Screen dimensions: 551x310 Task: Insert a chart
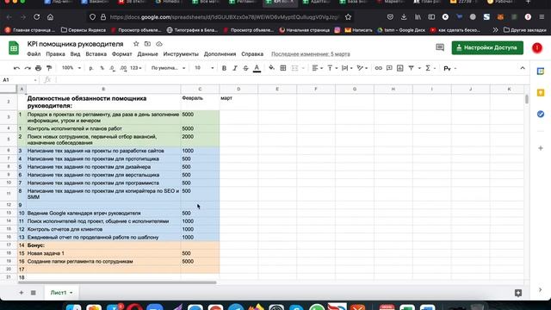(x=399, y=68)
